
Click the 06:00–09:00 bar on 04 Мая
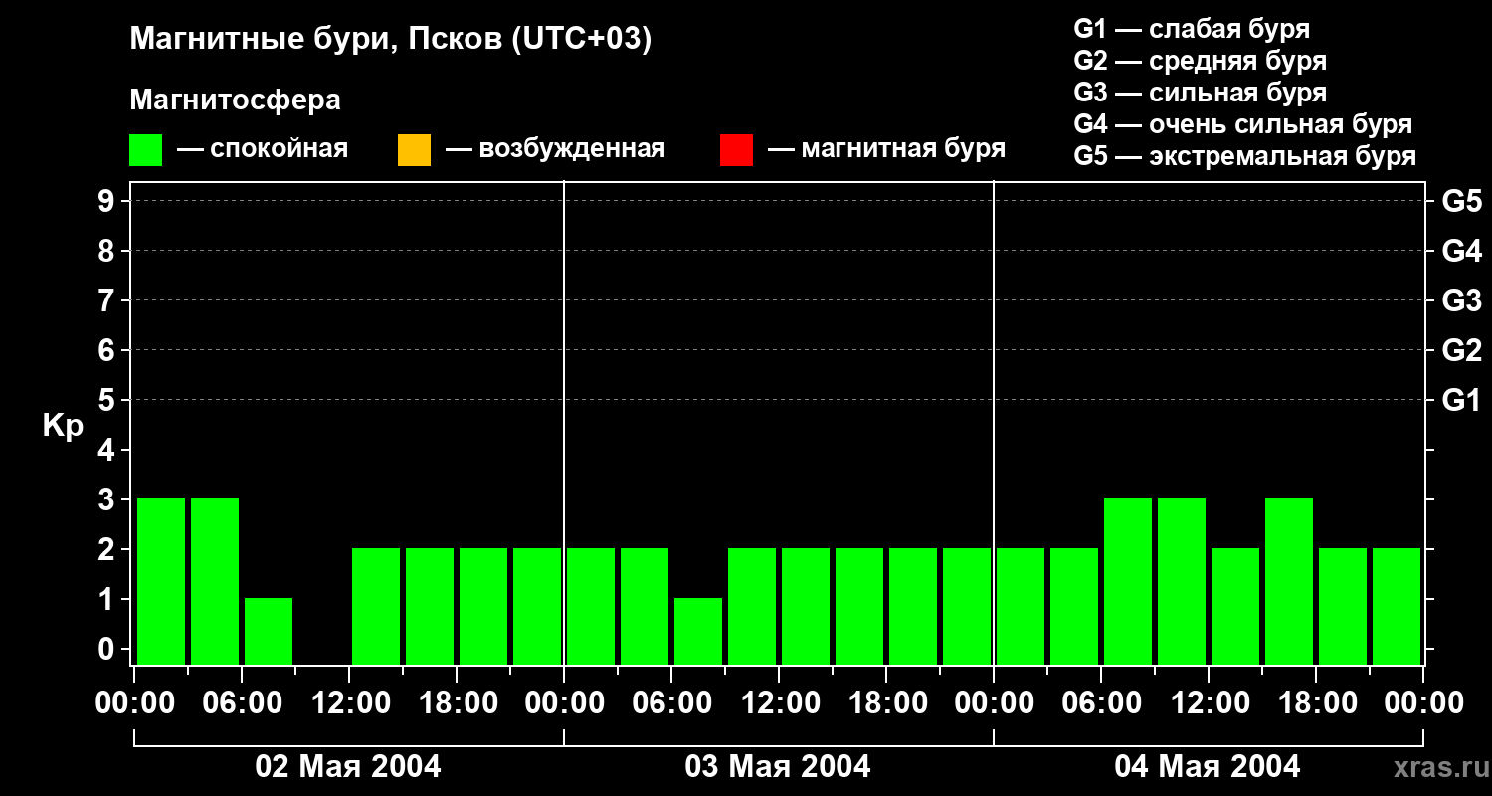[1128, 581]
